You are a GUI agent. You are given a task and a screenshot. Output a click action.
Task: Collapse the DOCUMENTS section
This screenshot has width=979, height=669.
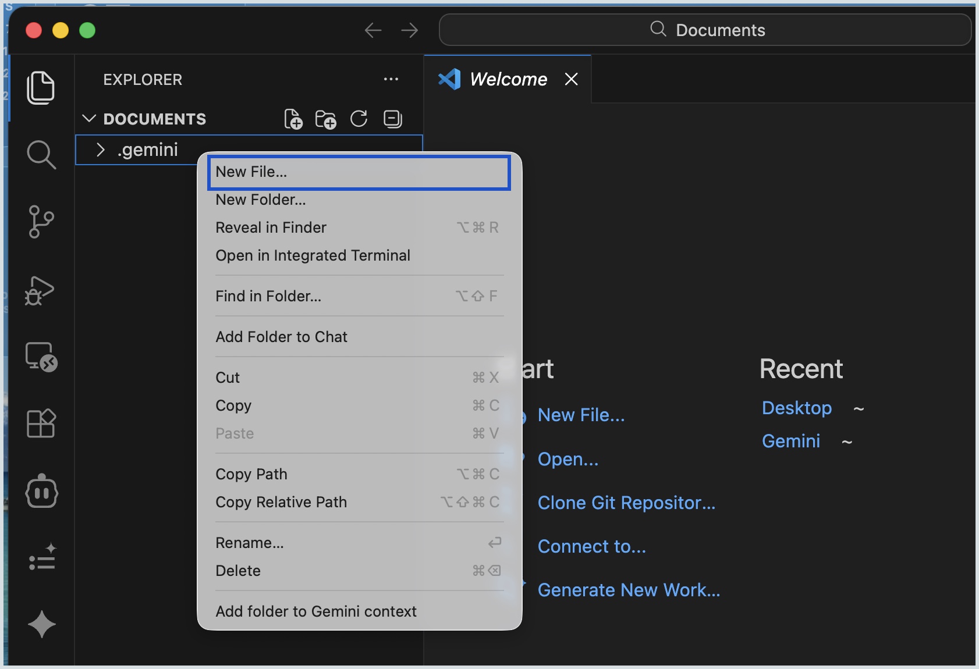coord(89,119)
